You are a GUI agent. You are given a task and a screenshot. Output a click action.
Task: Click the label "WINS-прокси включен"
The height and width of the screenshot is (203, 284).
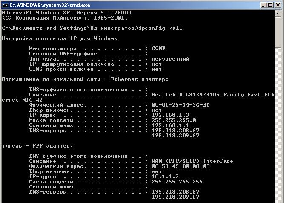(61, 69)
